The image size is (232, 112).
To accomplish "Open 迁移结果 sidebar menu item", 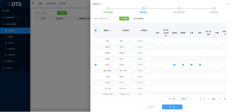I will [15, 61].
